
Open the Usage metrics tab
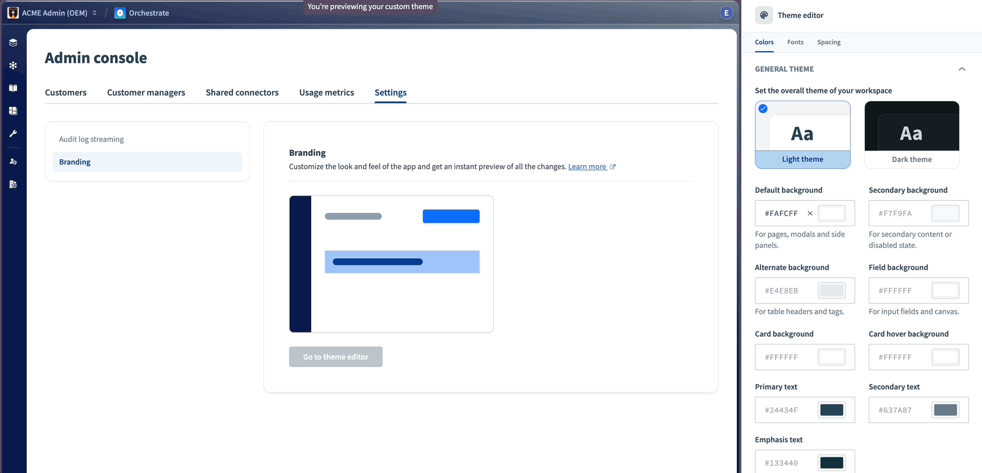tap(327, 93)
